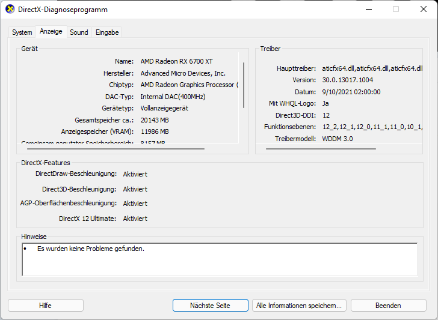This screenshot has width=438, height=320.
Task: Click Aktiviert beside Direct3D-Beschleunigung
Action: 135,189
